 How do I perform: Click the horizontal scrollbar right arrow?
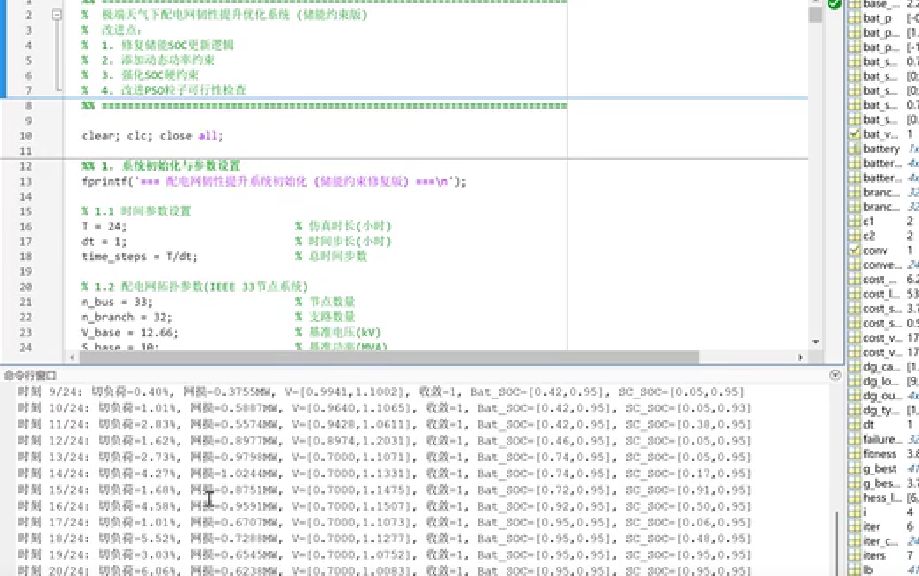pos(800,358)
